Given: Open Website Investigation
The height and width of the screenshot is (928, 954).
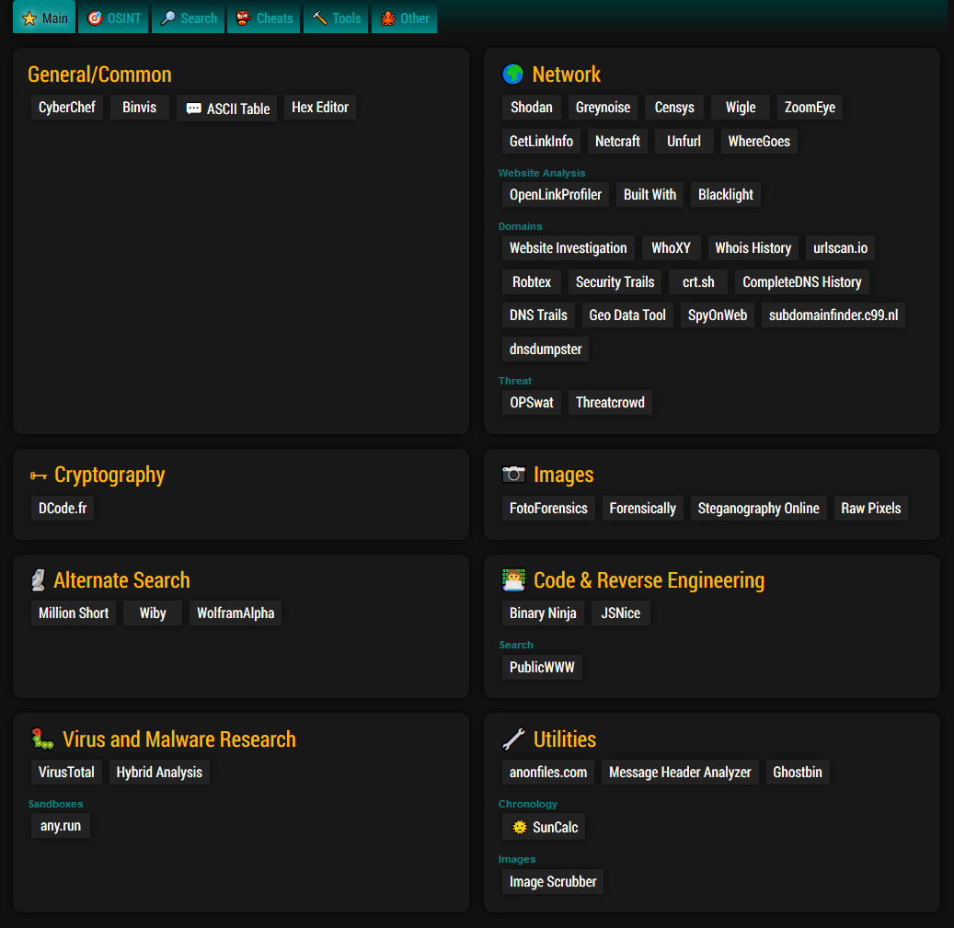Looking at the screenshot, I should point(569,248).
